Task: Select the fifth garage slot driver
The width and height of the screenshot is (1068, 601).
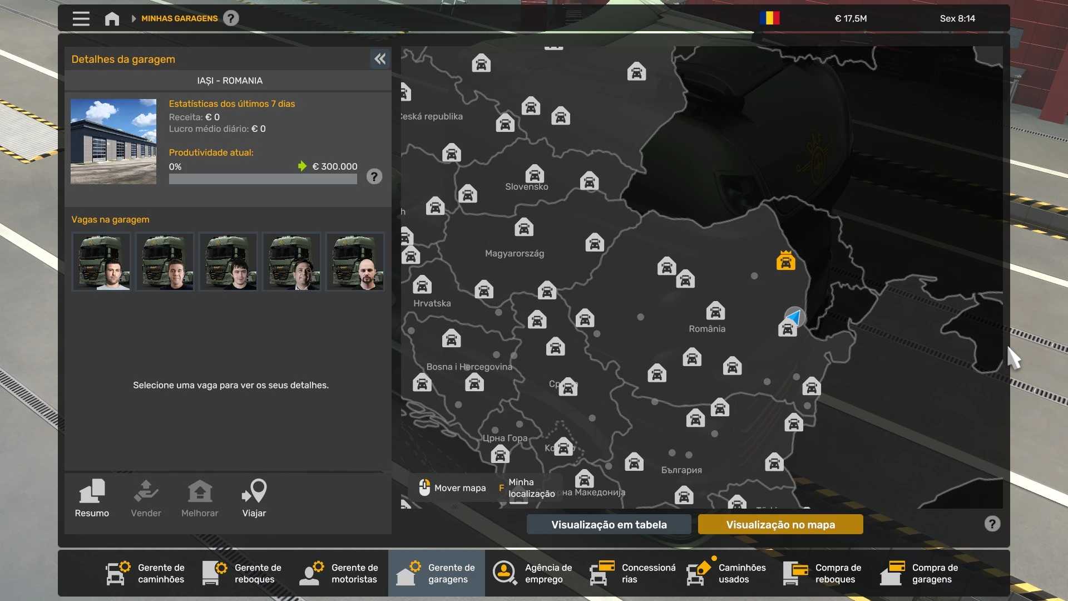Action: click(355, 262)
